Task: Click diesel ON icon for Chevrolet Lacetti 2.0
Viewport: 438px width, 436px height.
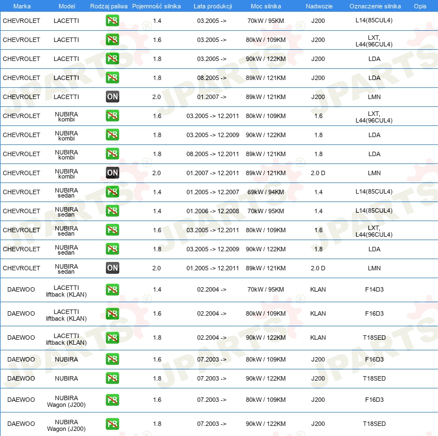Action: (112, 97)
